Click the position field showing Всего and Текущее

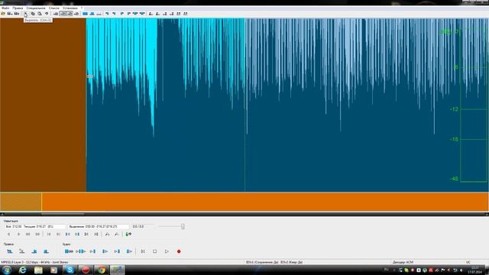(x=35, y=227)
